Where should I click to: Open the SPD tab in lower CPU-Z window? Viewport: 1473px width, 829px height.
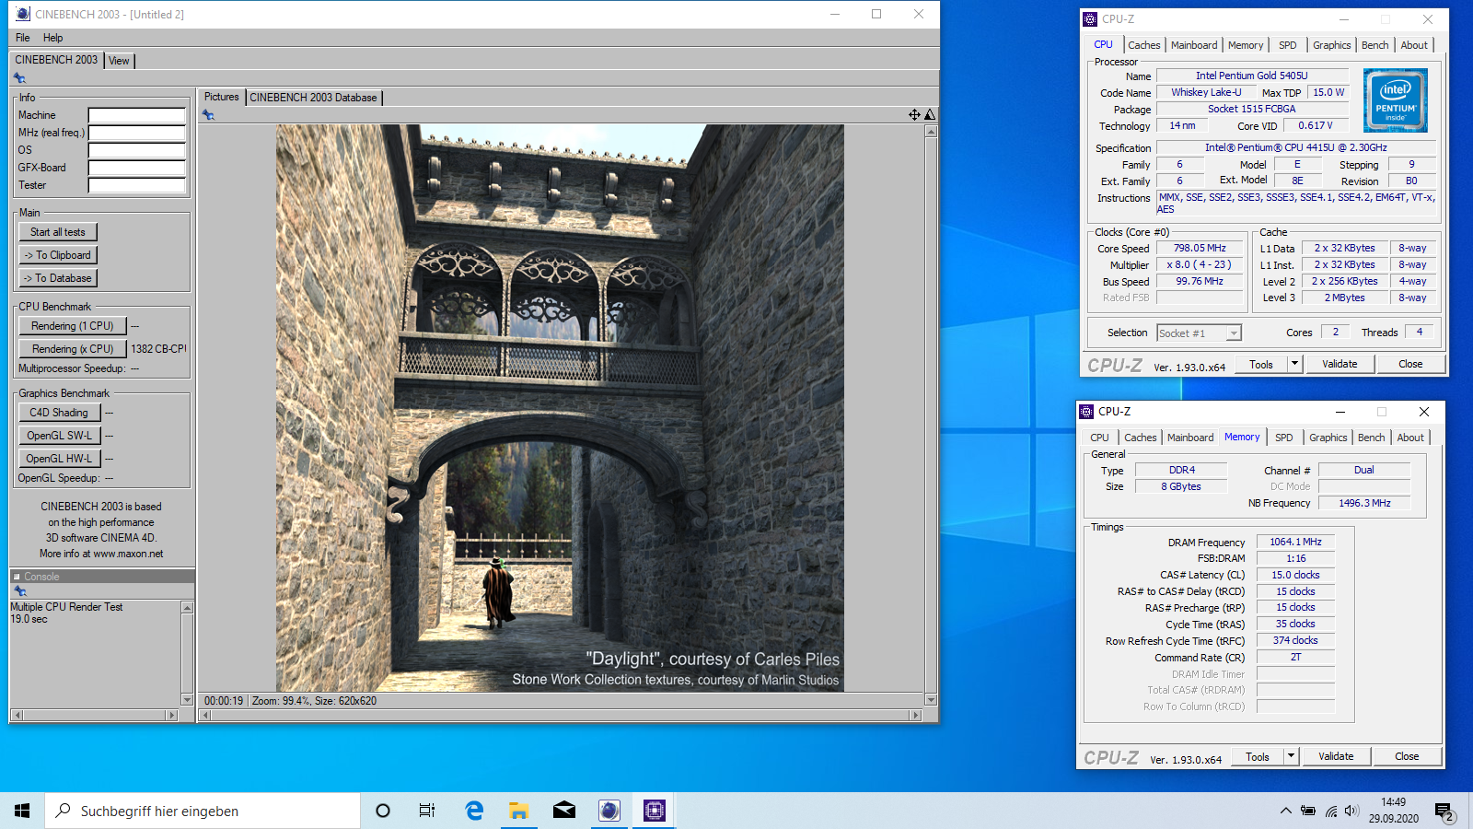[x=1284, y=438]
